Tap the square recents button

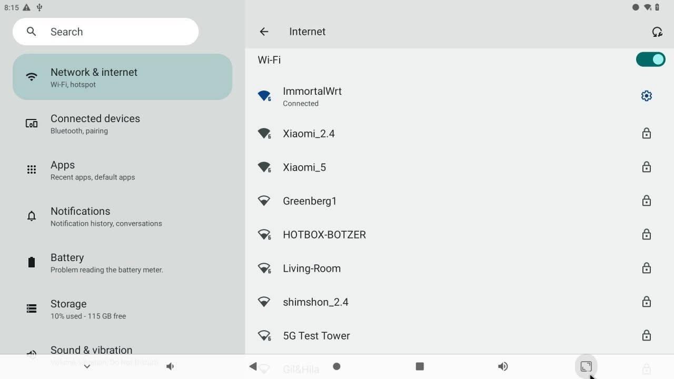coord(420,366)
